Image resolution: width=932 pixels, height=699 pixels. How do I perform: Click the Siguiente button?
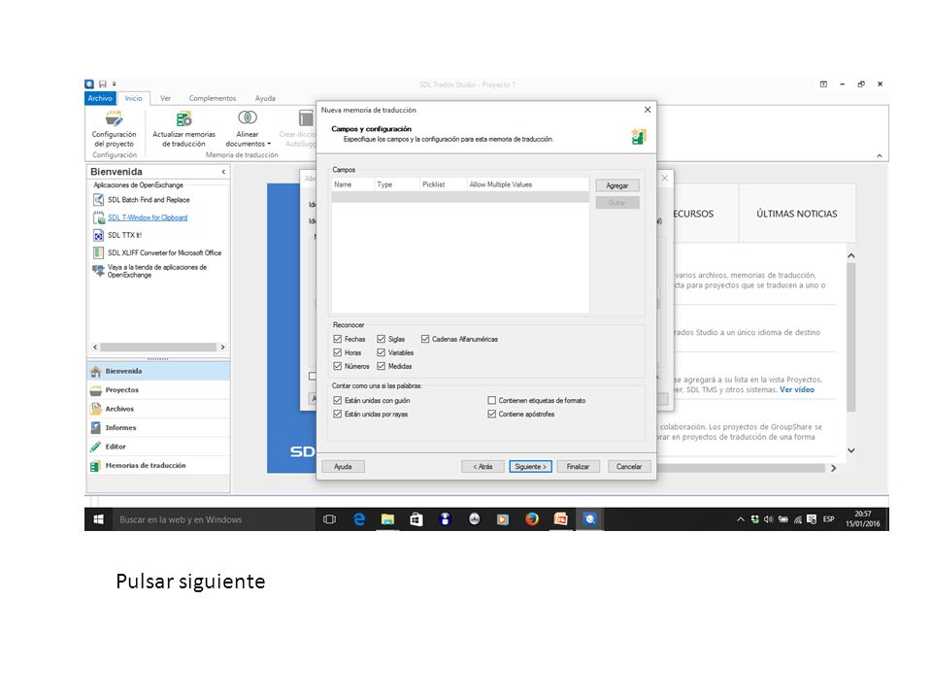[x=531, y=467]
